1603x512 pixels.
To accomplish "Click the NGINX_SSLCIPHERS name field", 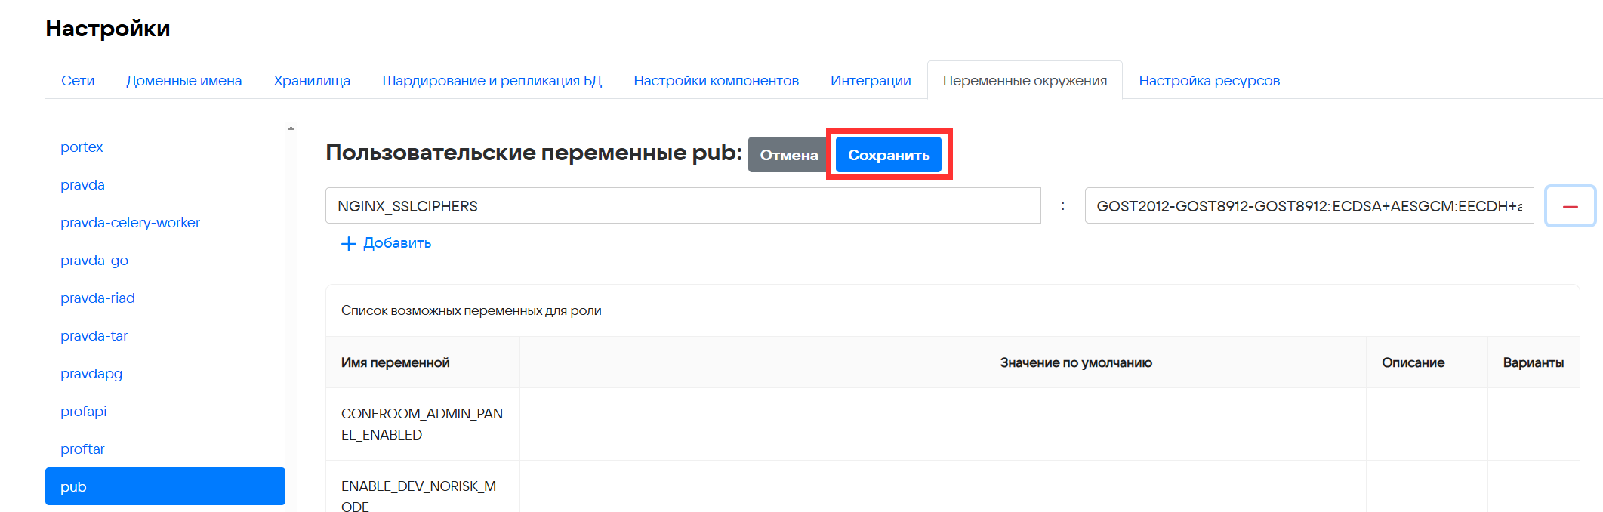I will [683, 206].
